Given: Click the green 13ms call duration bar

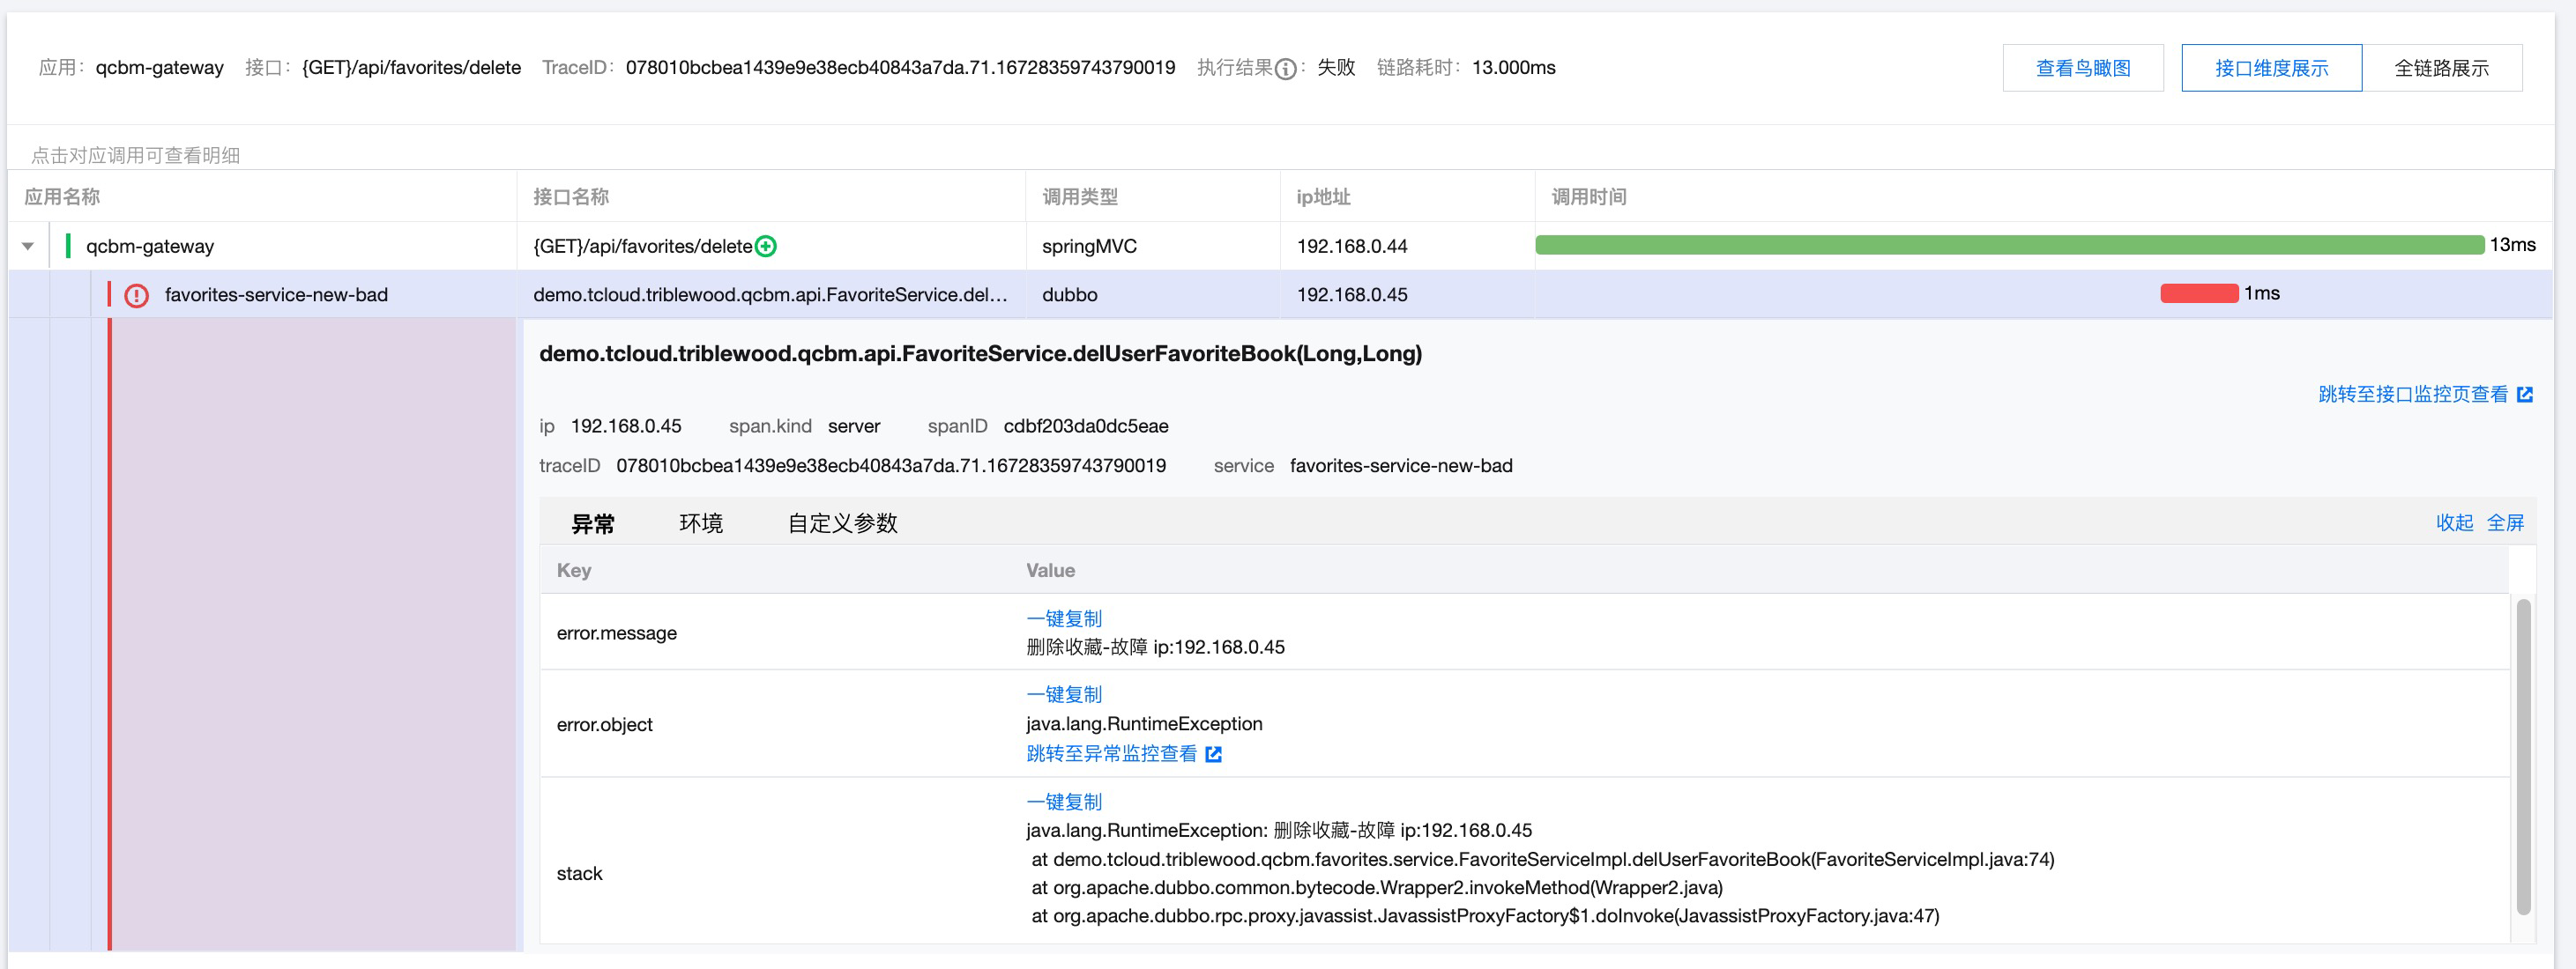Looking at the screenshot, I should click(2009, 245).
